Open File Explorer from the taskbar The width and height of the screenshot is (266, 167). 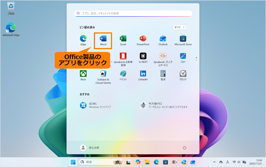click(147, 162)
